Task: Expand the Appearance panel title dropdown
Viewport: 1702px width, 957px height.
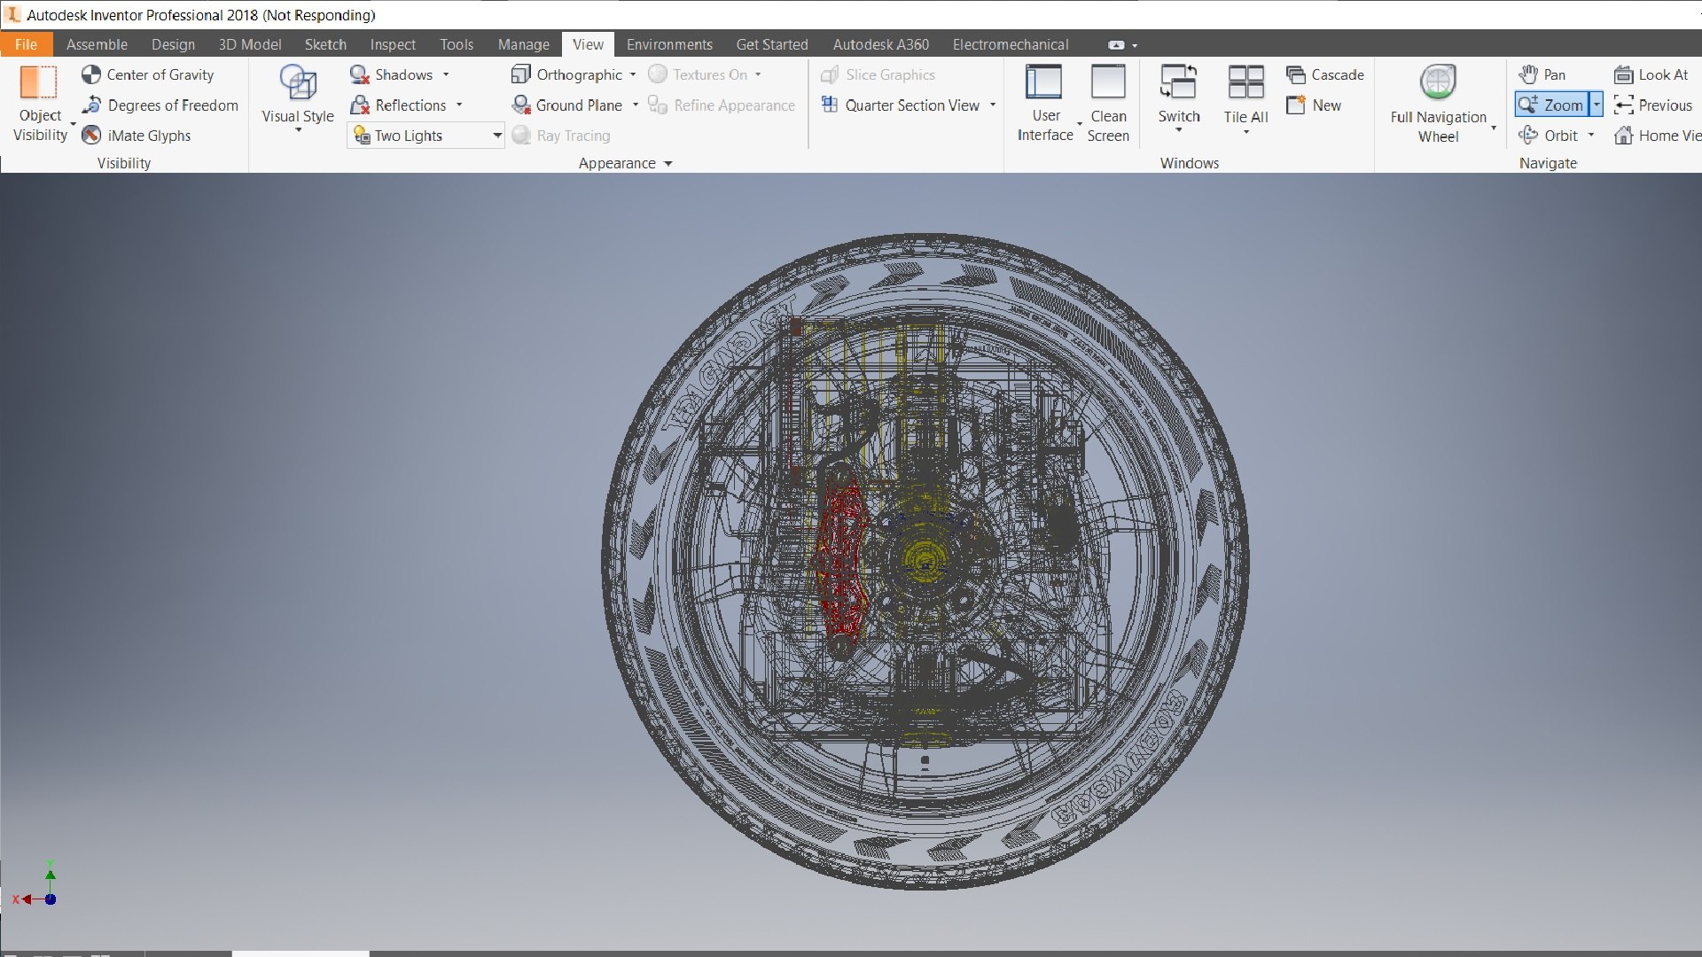Action: [668, 163]
